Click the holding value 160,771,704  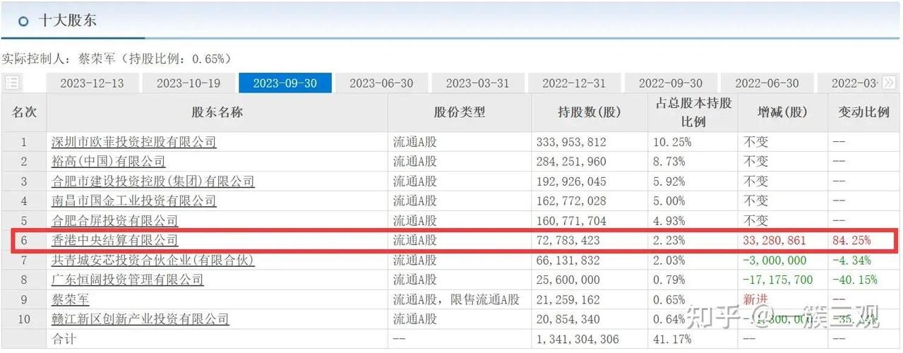coord(572,221)
